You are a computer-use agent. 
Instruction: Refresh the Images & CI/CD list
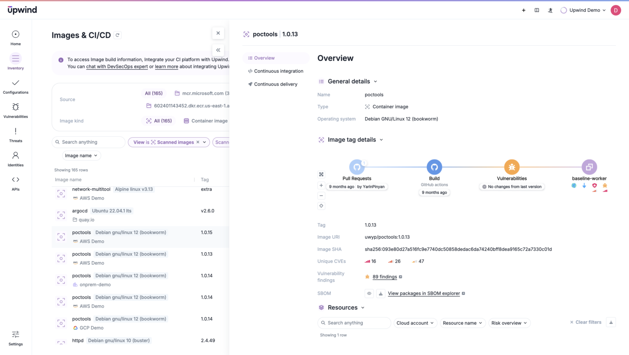117,35
